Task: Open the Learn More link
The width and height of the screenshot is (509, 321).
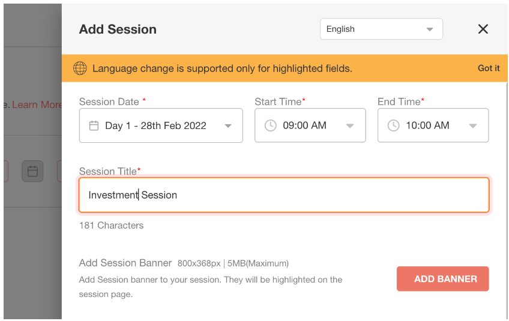Action: click(x=37, y=105)
